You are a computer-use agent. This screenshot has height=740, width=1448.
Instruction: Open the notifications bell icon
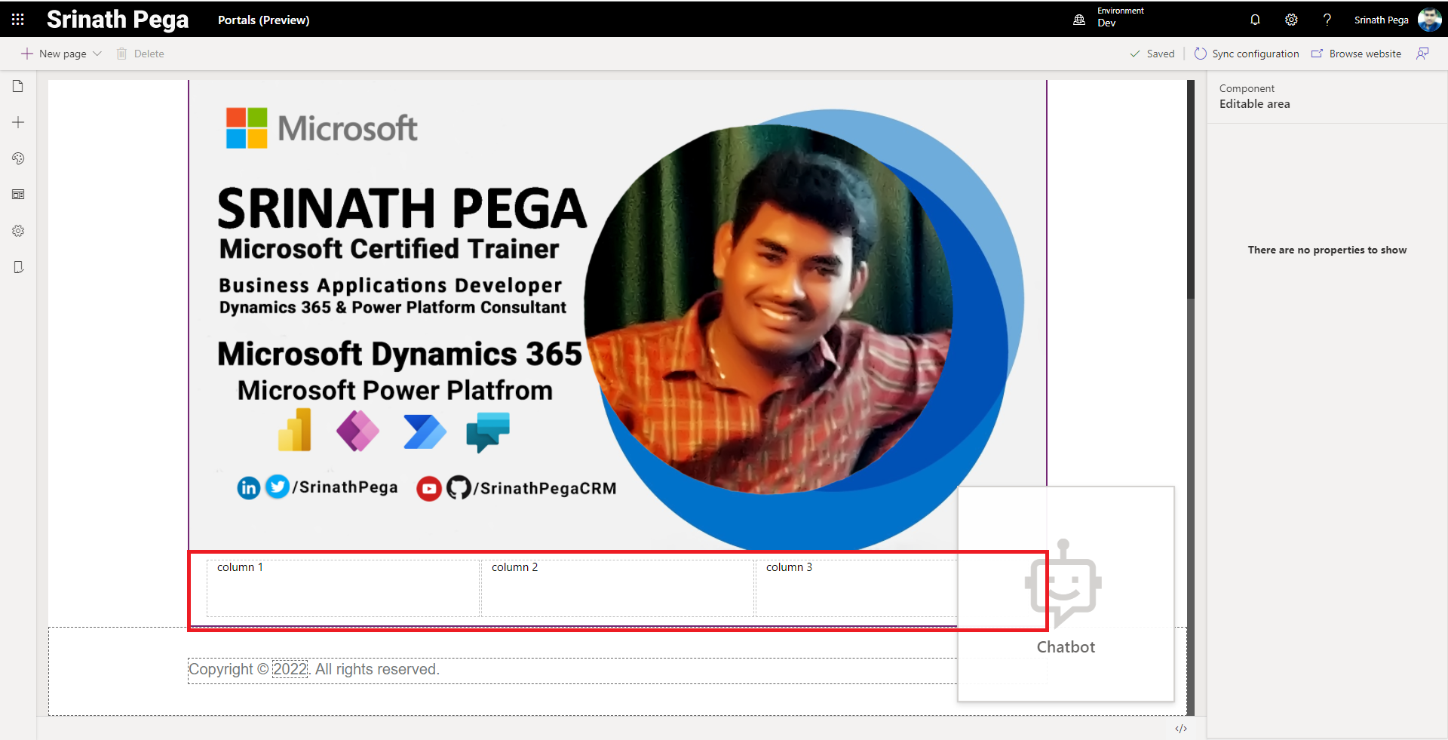(1255, 20)
